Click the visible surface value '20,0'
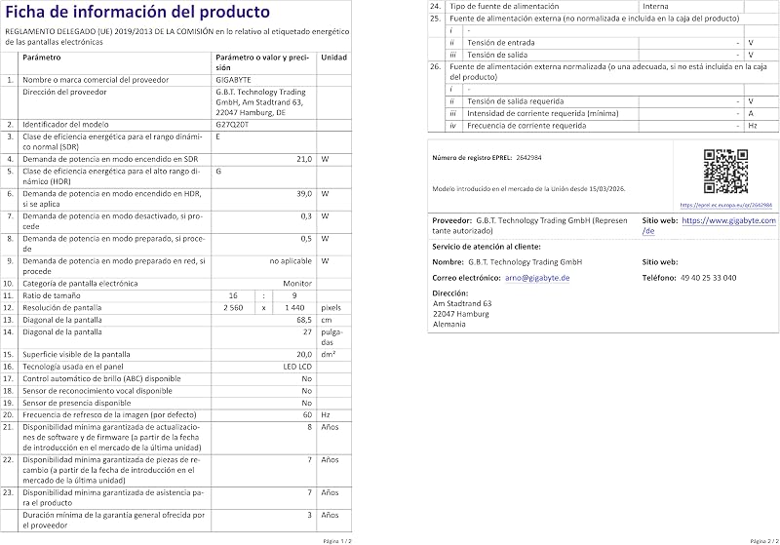This screenshot has height=545, width=780. pos(304,355)
